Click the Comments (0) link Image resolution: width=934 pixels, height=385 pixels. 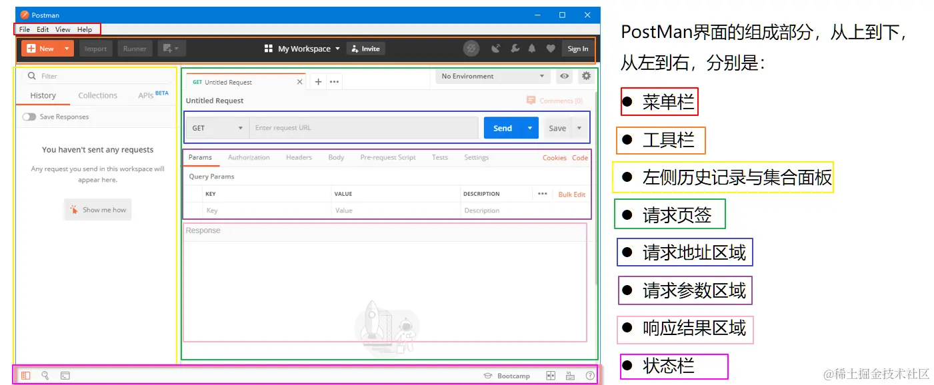(554, 101)
